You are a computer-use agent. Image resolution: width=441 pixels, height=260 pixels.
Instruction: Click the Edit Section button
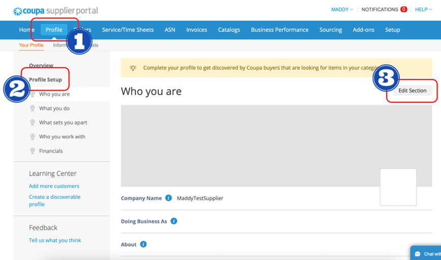pyautogui.click(x=413, y=91)
